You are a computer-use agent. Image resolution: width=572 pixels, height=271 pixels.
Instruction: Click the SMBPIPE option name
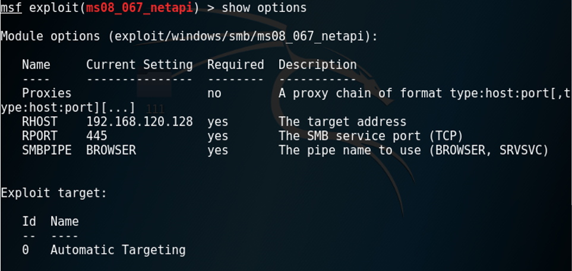tap(46, 150)
